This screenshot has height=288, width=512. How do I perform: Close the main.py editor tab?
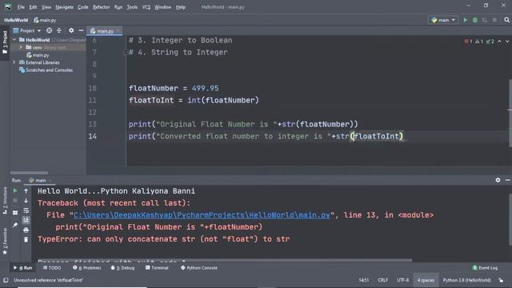(118, 31)
